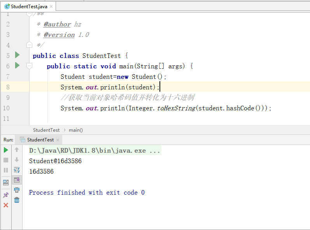Pin the Run tab
This screenshot has width=310, height=230.
pos(6,195)
